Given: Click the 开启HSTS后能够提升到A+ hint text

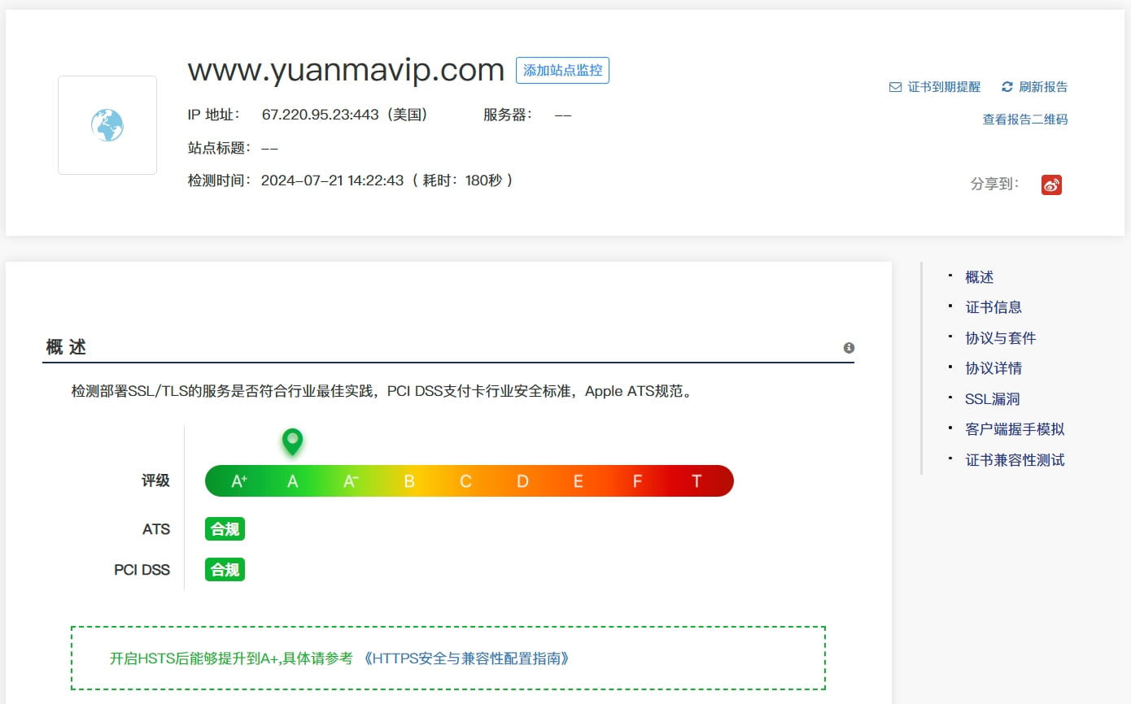Looking at the screenshot, I should pyautogui.click(x=231, y=658).
